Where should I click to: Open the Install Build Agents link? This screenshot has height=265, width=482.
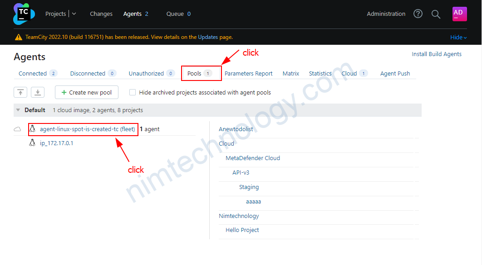pos(437,54)
